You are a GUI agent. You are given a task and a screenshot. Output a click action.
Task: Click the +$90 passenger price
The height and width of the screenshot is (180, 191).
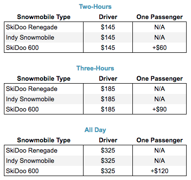[x=159, y=110]
